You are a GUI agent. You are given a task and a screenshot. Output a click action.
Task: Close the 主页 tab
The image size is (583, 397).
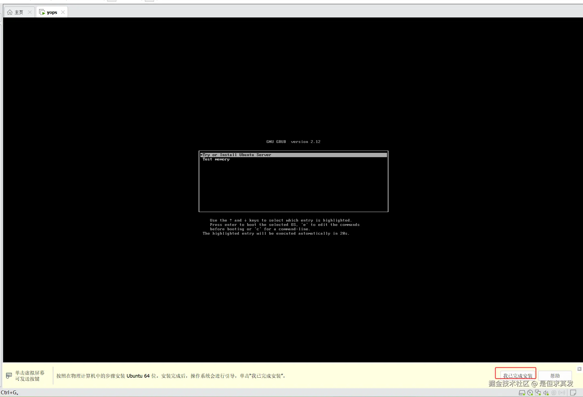coord(30,12)
